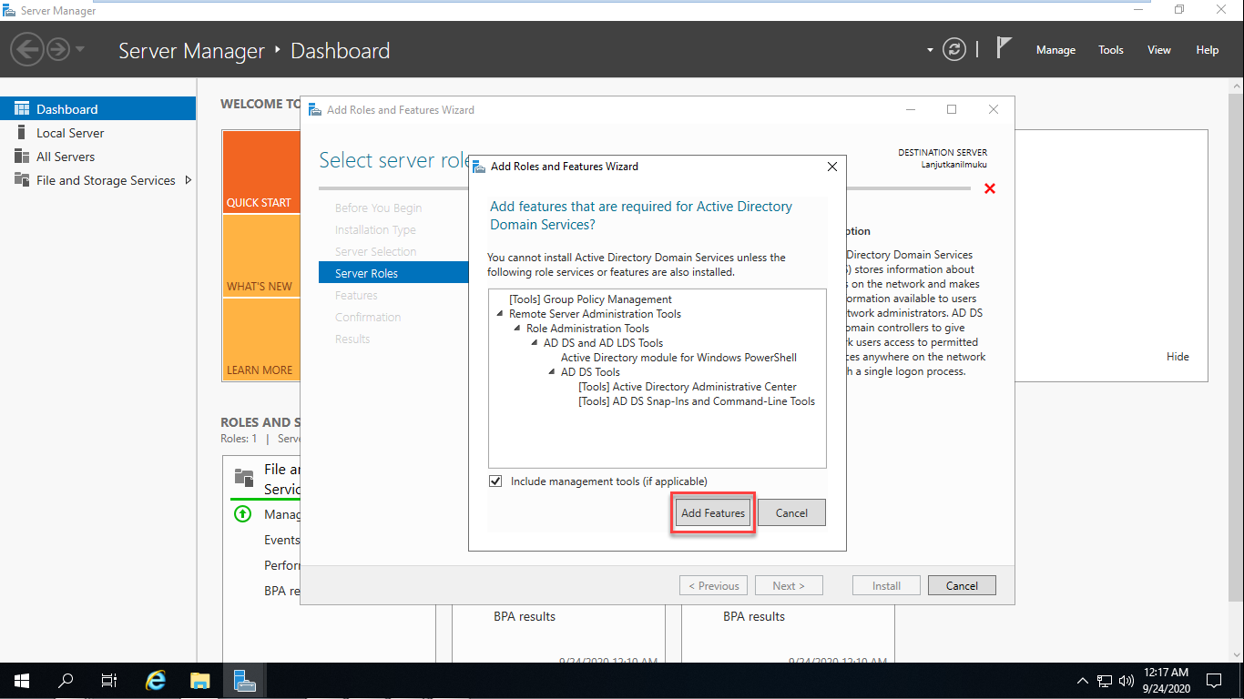The height and width of the screenshot is (699, 1244).
Task: Open the Dashboard from the sidebar
Action: 66,107
